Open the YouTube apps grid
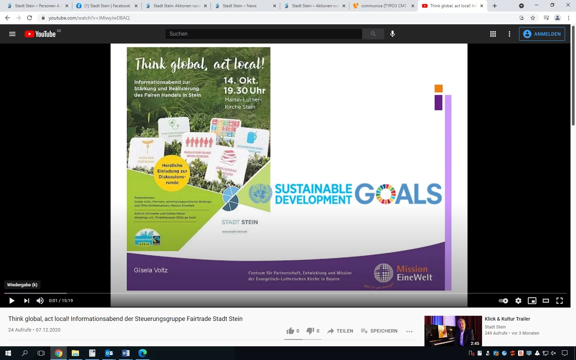 coord(493,34)
